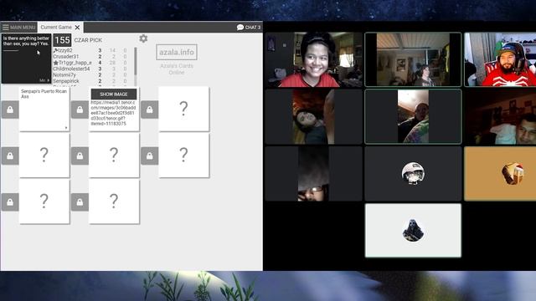Screen dimensions: 536x301
Task: Click the SHOW IMAGE button on the card
Action: [114, 94]
